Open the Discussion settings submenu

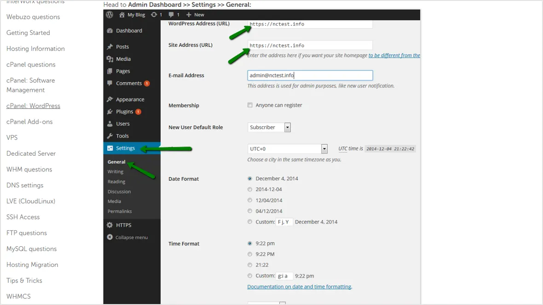pyautogui.click(x=119, y=192)
